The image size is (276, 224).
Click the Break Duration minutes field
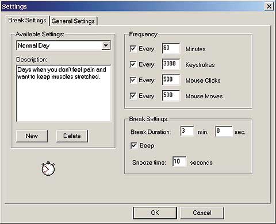(x=187, y=131)
